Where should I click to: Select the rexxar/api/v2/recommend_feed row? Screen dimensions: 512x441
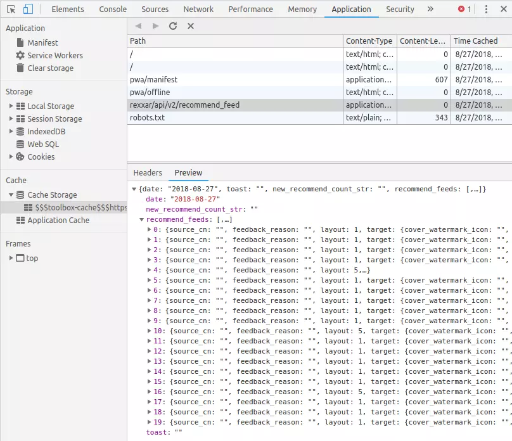pyautogui.click(x=319, y=105)
